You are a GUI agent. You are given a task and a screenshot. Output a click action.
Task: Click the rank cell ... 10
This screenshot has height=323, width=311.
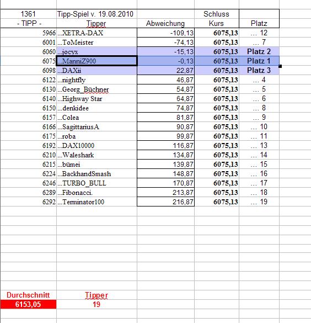click(259, 126)
